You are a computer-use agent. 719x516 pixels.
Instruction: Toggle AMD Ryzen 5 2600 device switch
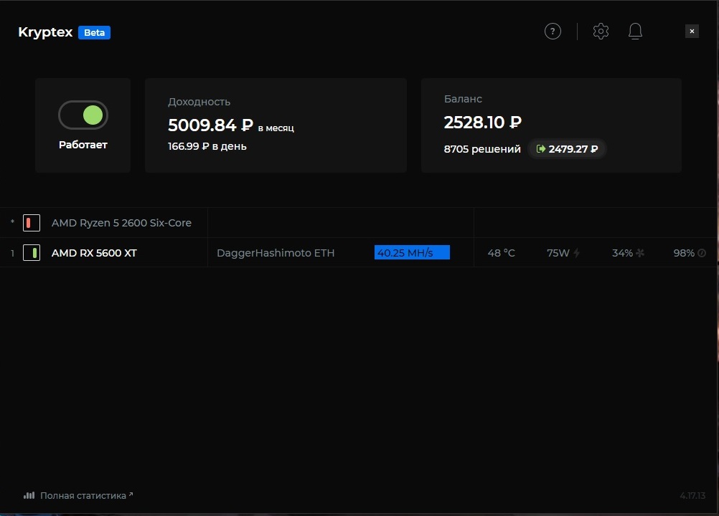point(32,223)
